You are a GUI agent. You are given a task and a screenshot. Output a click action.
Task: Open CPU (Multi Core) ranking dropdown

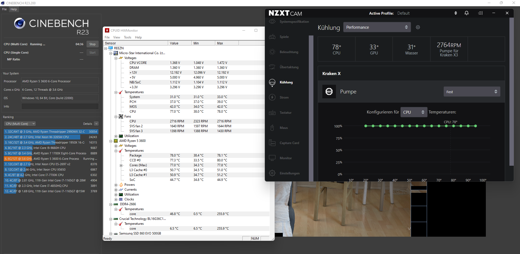20,124
